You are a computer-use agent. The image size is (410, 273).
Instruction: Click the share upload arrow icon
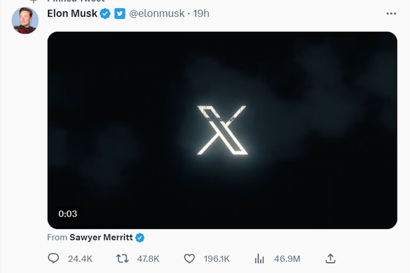click(330, 258)
